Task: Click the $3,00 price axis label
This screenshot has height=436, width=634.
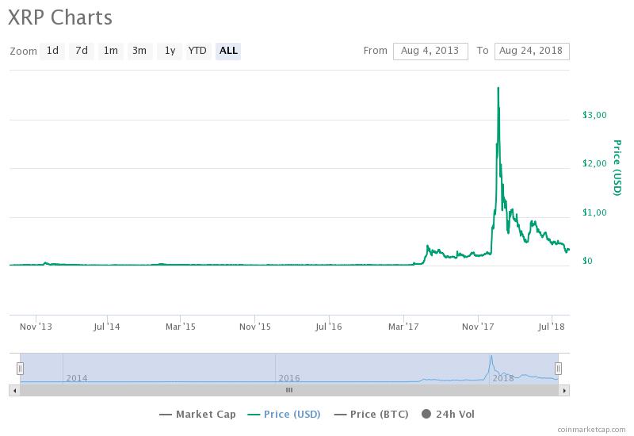Action: click(594, 115)
